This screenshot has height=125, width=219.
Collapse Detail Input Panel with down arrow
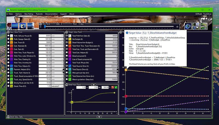click(93, 85)
